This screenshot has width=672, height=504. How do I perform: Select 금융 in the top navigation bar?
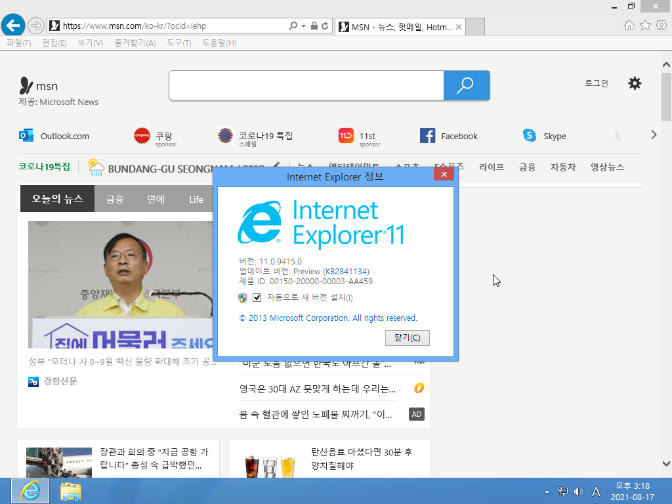point(527,167)
